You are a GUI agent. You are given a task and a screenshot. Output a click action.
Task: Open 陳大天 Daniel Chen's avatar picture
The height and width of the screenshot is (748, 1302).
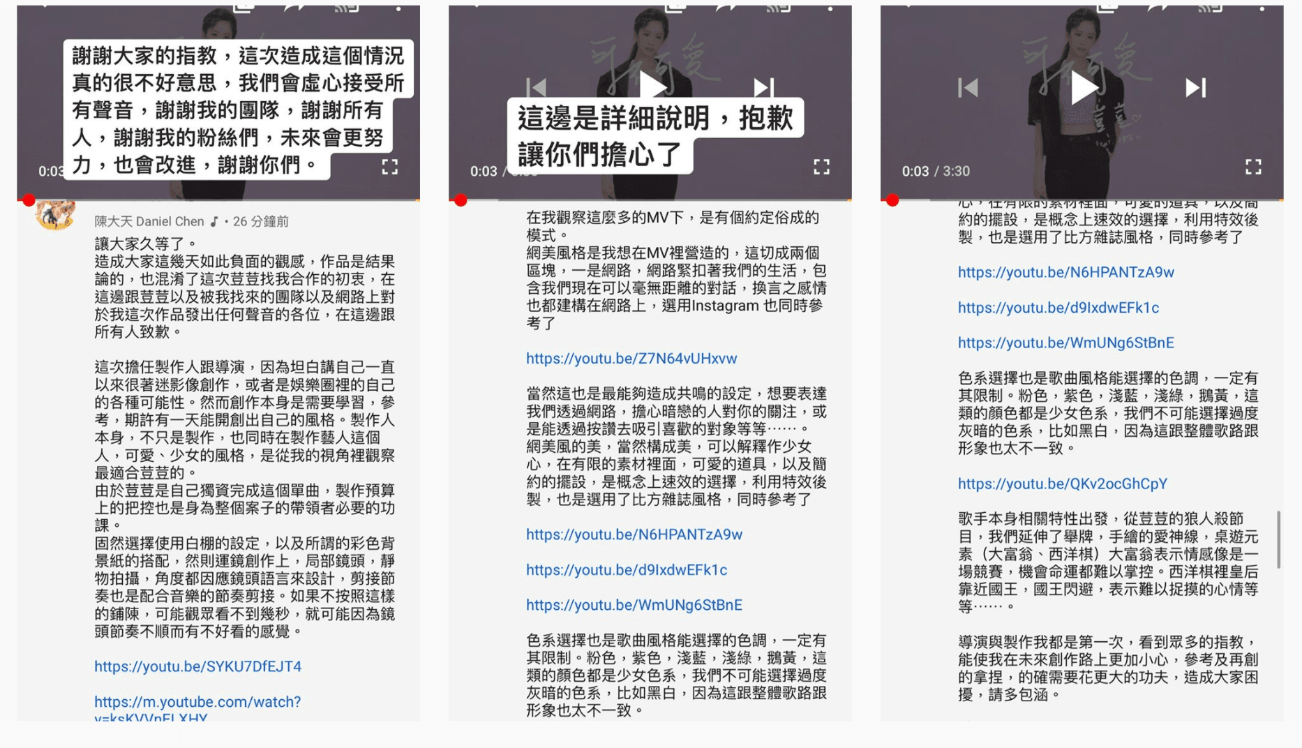[55, 215]
